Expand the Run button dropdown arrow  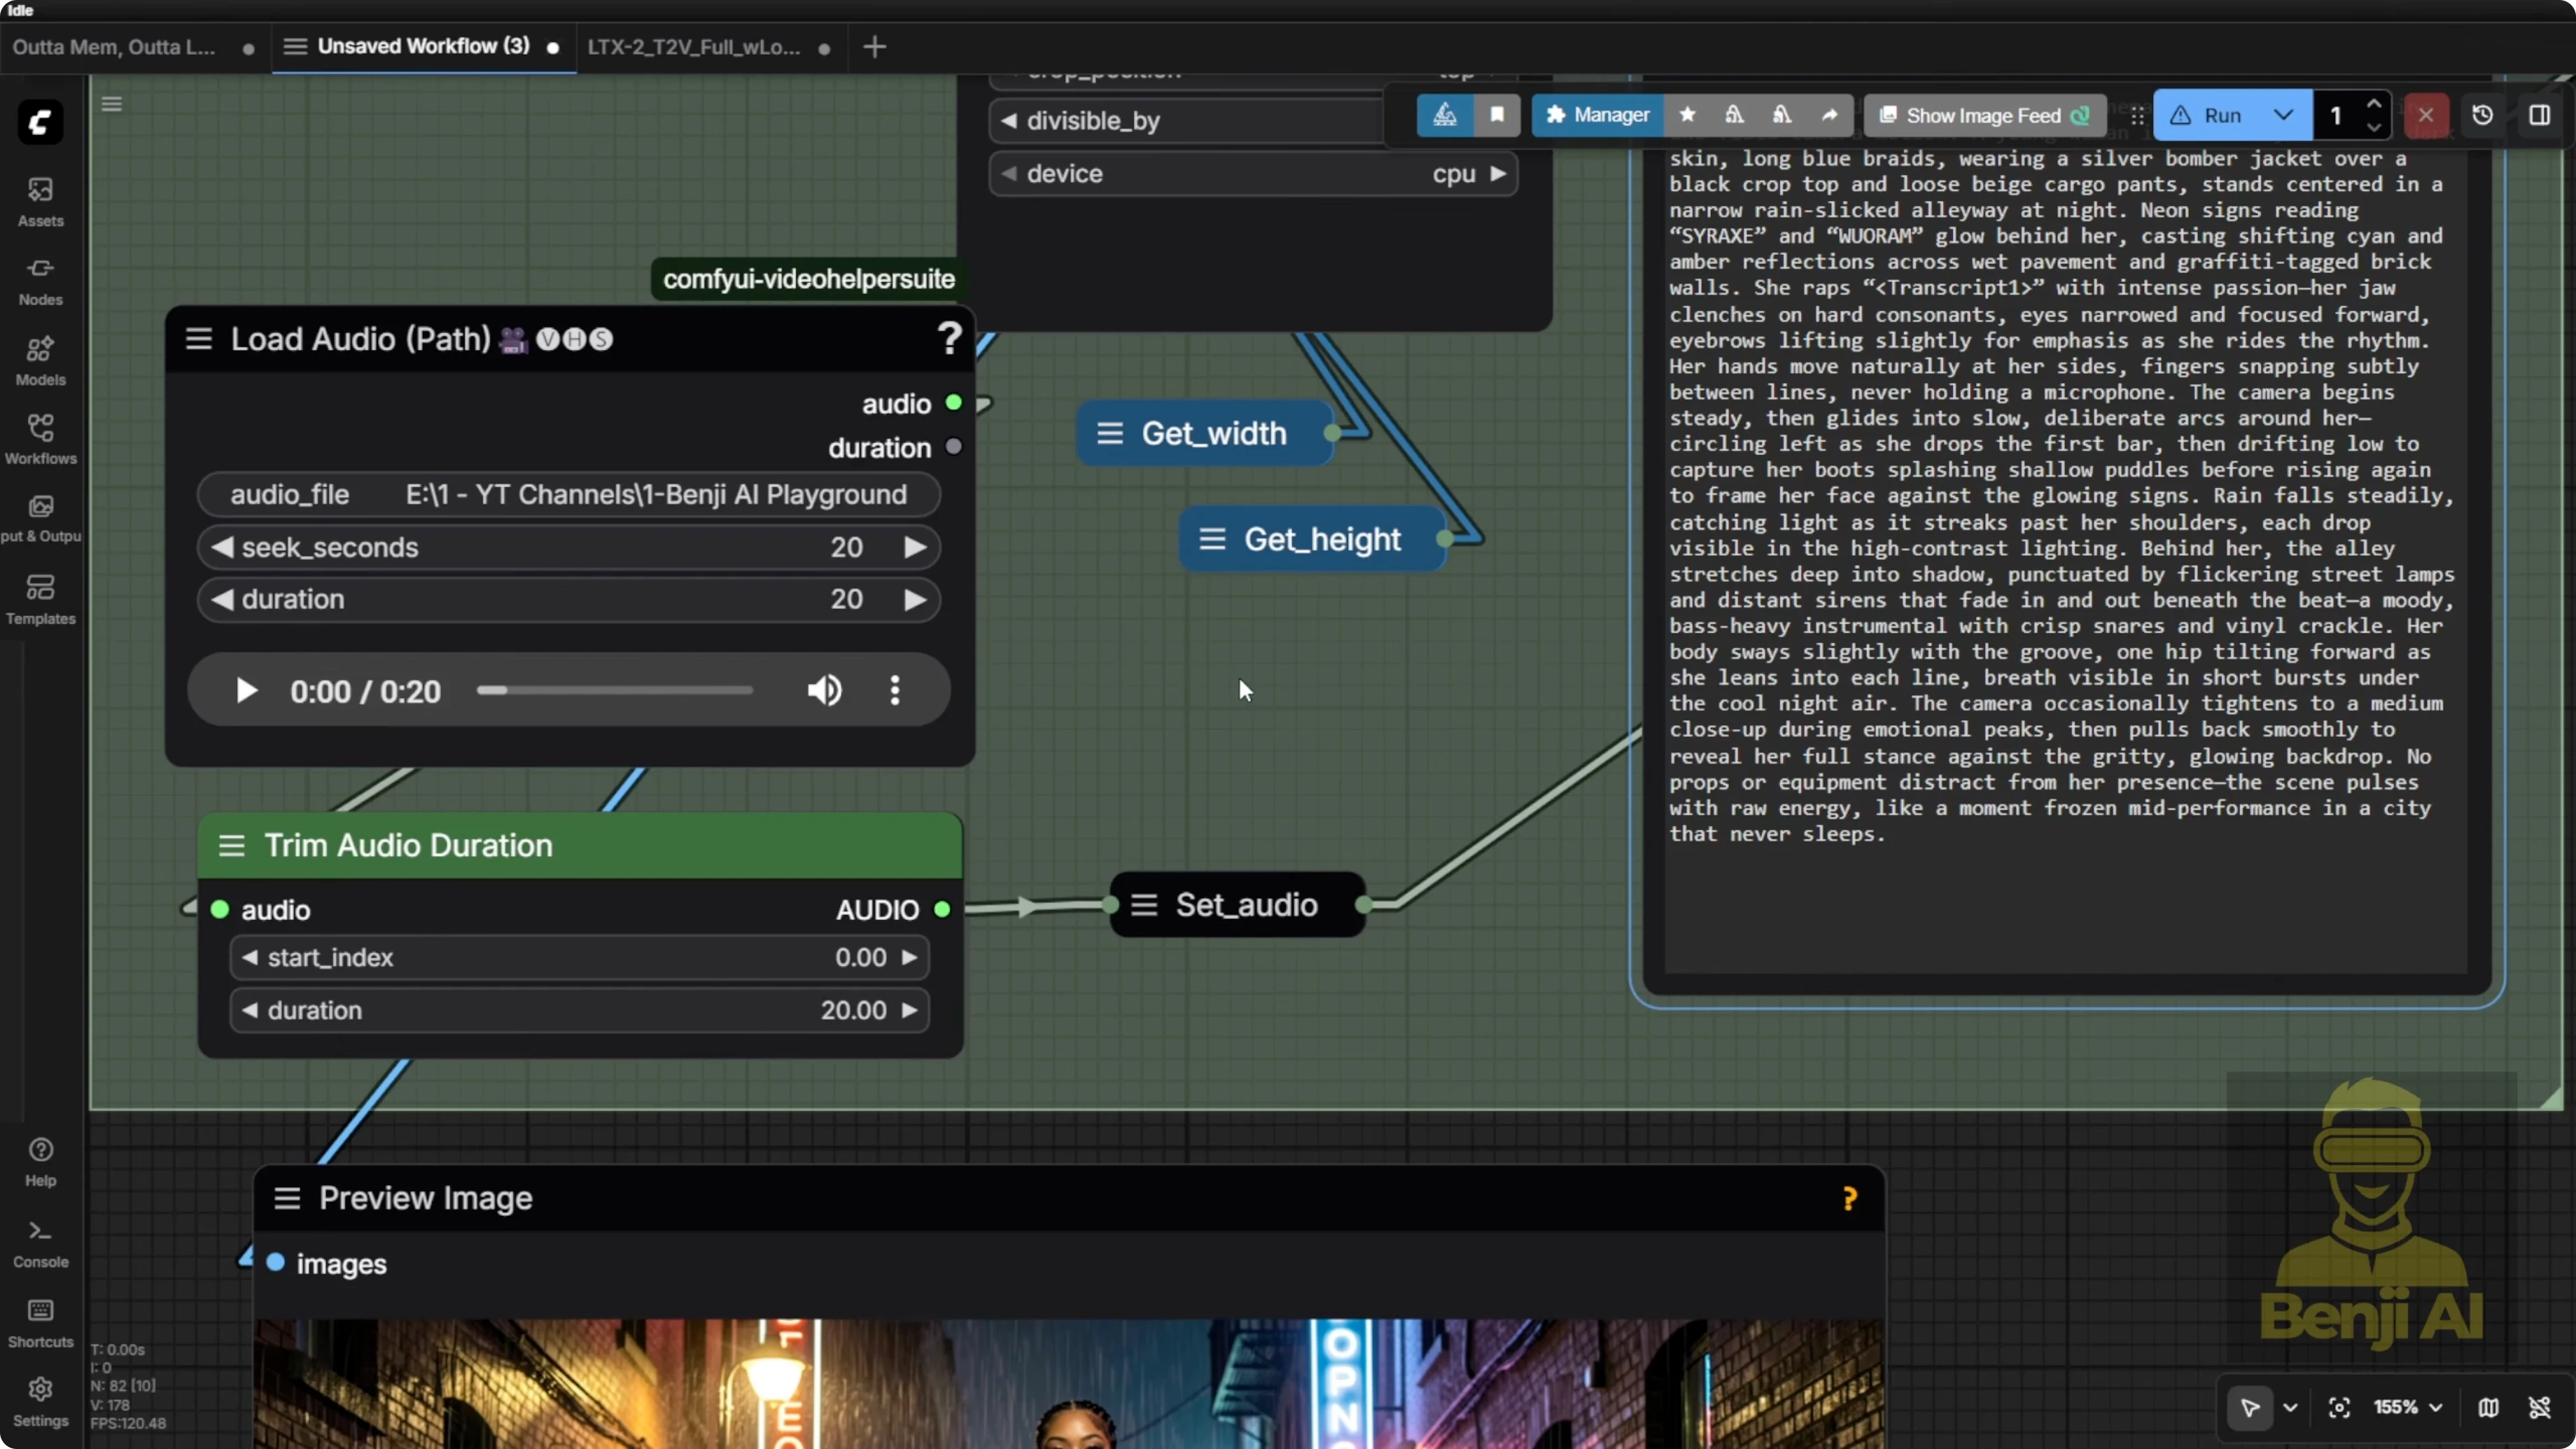2283,115
